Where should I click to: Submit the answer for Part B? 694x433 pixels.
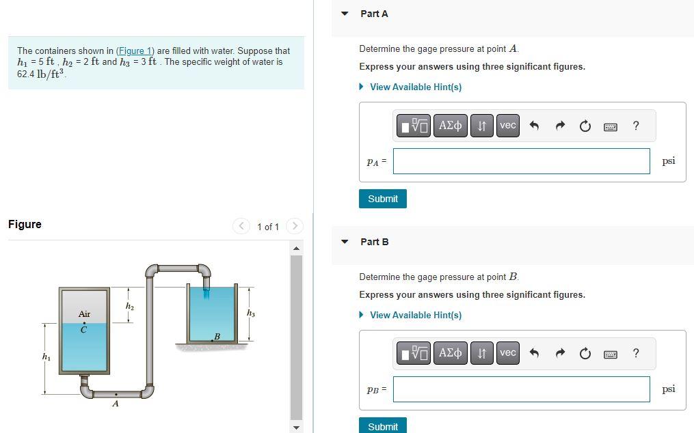(x=382, y=425)
